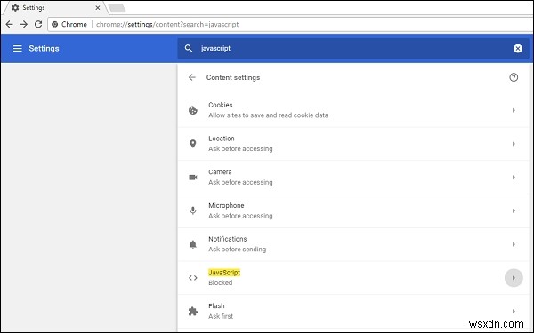Open the Notifications setting label
Image resolution: width=534 pixels, height=333 pixels.
tap(228, 239)
